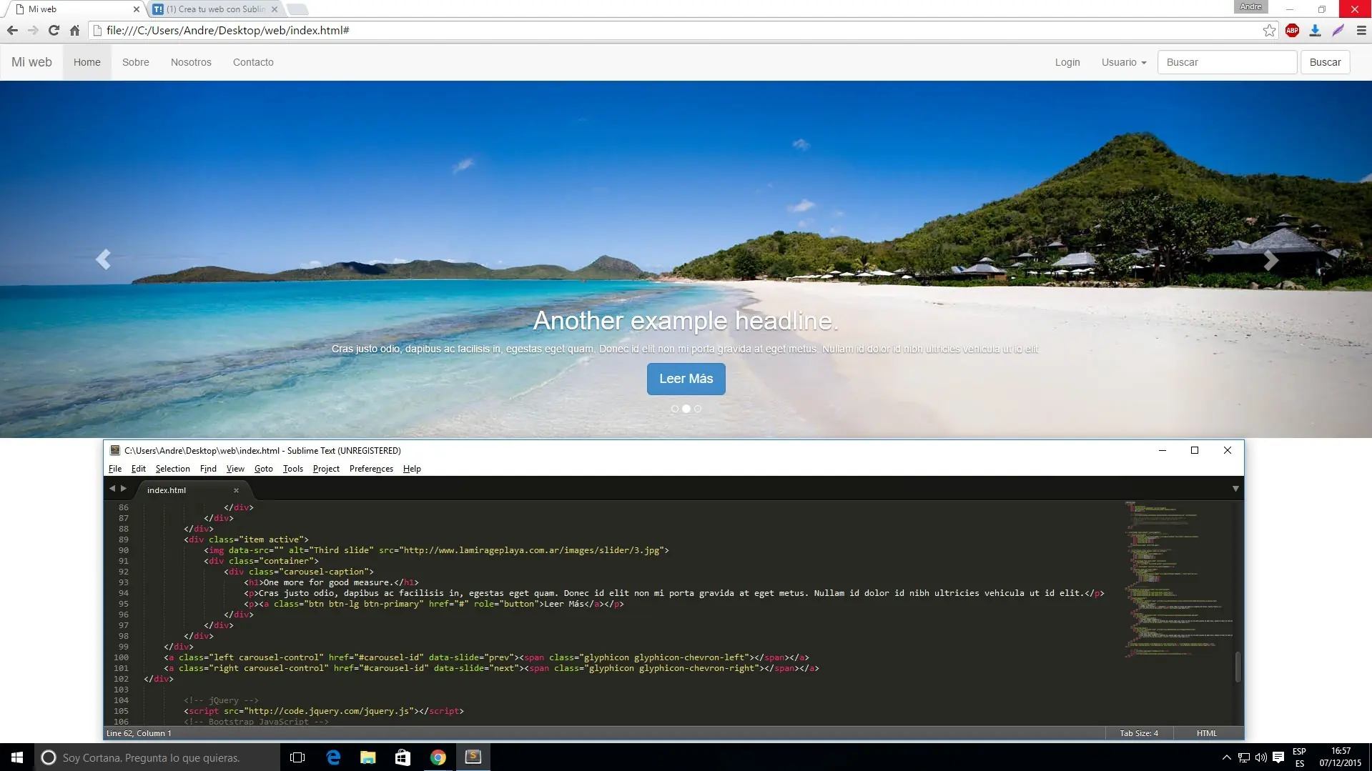The width and height of the screenshot is (1372, 771).
Task: Click the purple feather extension icon
Action: 1338,31
